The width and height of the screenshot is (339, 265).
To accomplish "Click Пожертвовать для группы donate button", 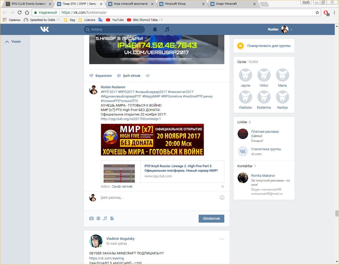I will coord(264,46).
